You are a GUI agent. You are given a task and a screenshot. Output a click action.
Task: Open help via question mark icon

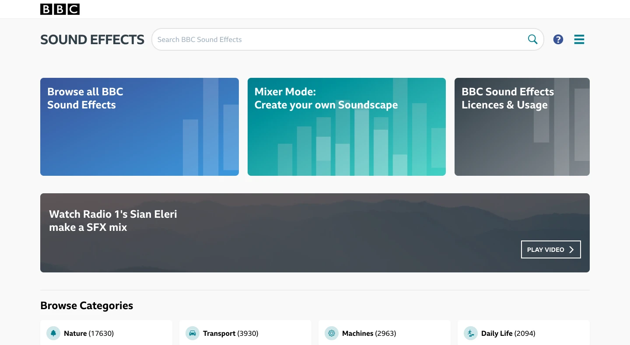(x=558, y=39)
